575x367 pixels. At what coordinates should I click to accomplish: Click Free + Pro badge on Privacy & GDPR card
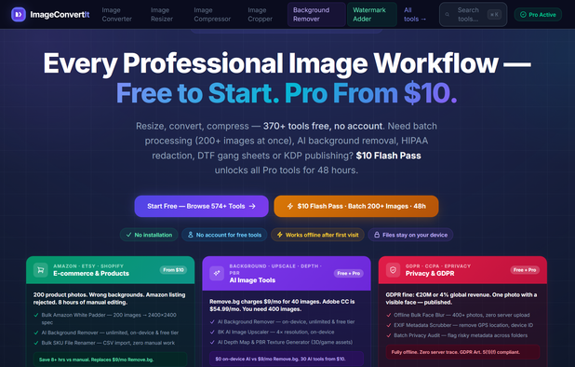(x=525, y=270)
